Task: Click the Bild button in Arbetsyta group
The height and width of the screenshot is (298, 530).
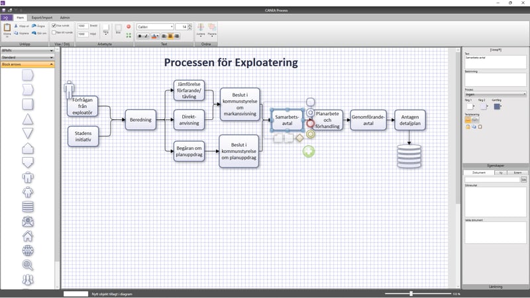Action: click(x=119, y=29)
